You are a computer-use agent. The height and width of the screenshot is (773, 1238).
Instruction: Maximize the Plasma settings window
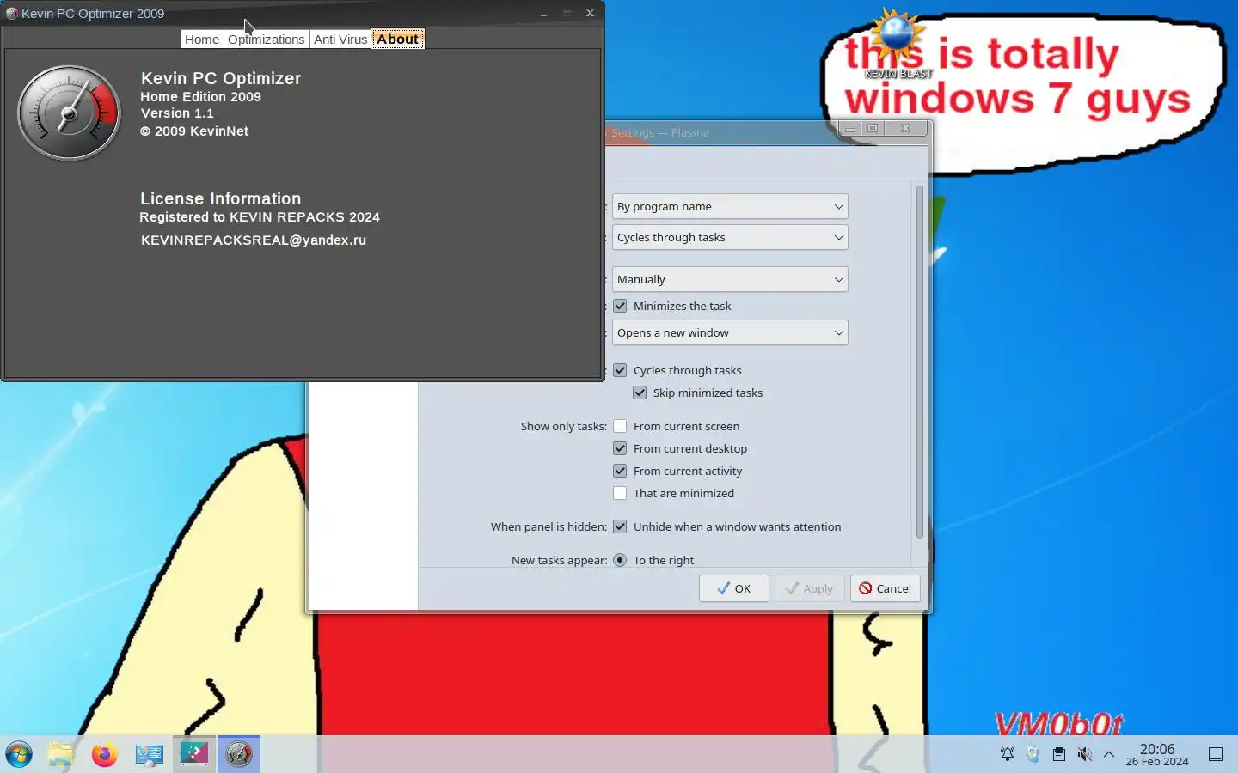click(873, 128)
